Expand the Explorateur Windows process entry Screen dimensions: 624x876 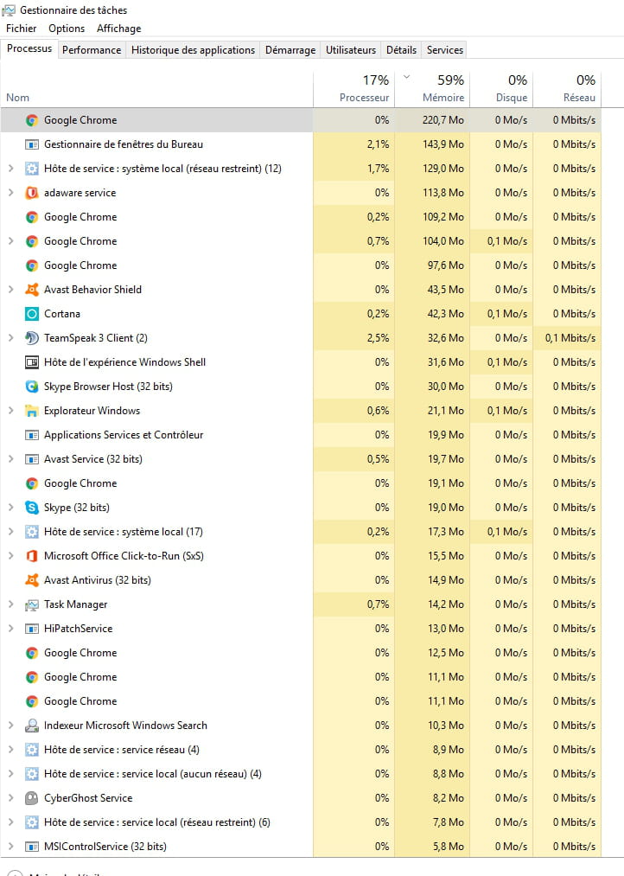tap(10, 411)
